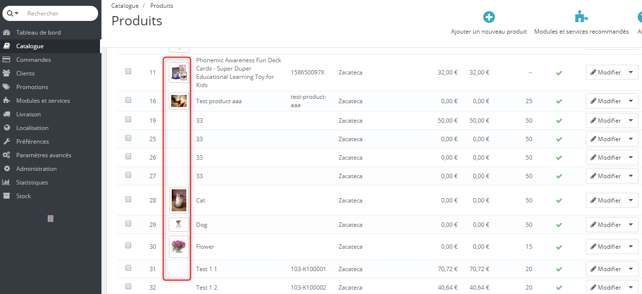Click Ajouter un nouveau produit link
The width and height of the screenshot is (642, 294).
tap(489, 32)
